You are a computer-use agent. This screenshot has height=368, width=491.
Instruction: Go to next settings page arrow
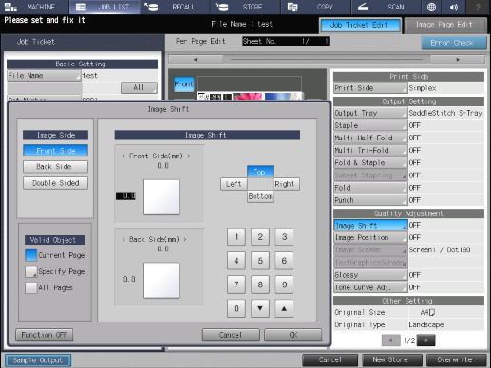426,340
